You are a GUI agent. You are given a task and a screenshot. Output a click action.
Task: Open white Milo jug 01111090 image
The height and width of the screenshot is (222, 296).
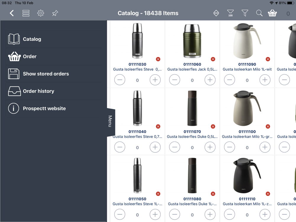[x=247, y=41]
